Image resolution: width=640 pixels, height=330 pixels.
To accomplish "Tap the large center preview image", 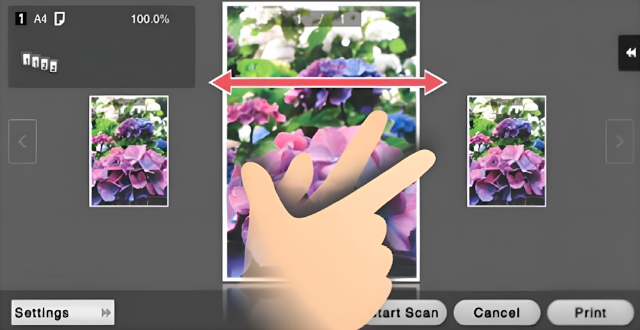I will click(321, 141).
